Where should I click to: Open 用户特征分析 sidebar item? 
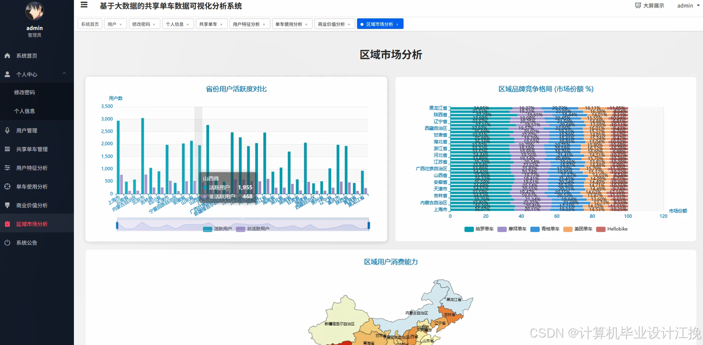coord(37,168)
